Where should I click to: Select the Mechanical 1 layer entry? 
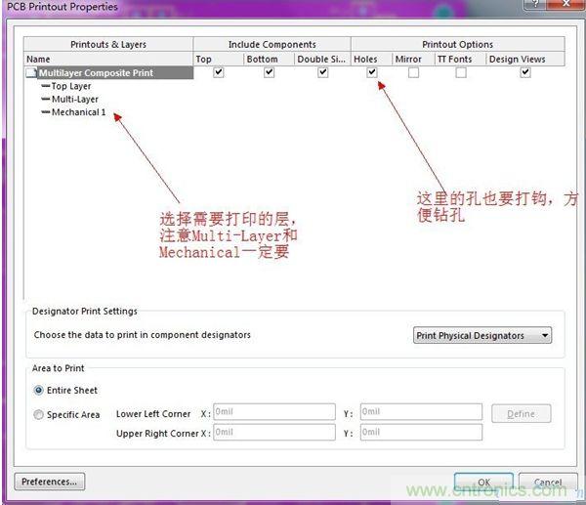coord(79,112)
